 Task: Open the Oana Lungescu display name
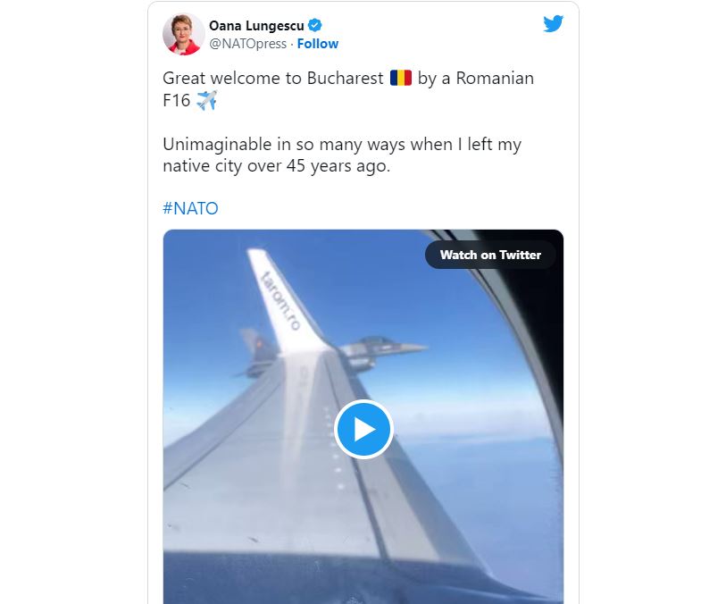tap(256, 26)
